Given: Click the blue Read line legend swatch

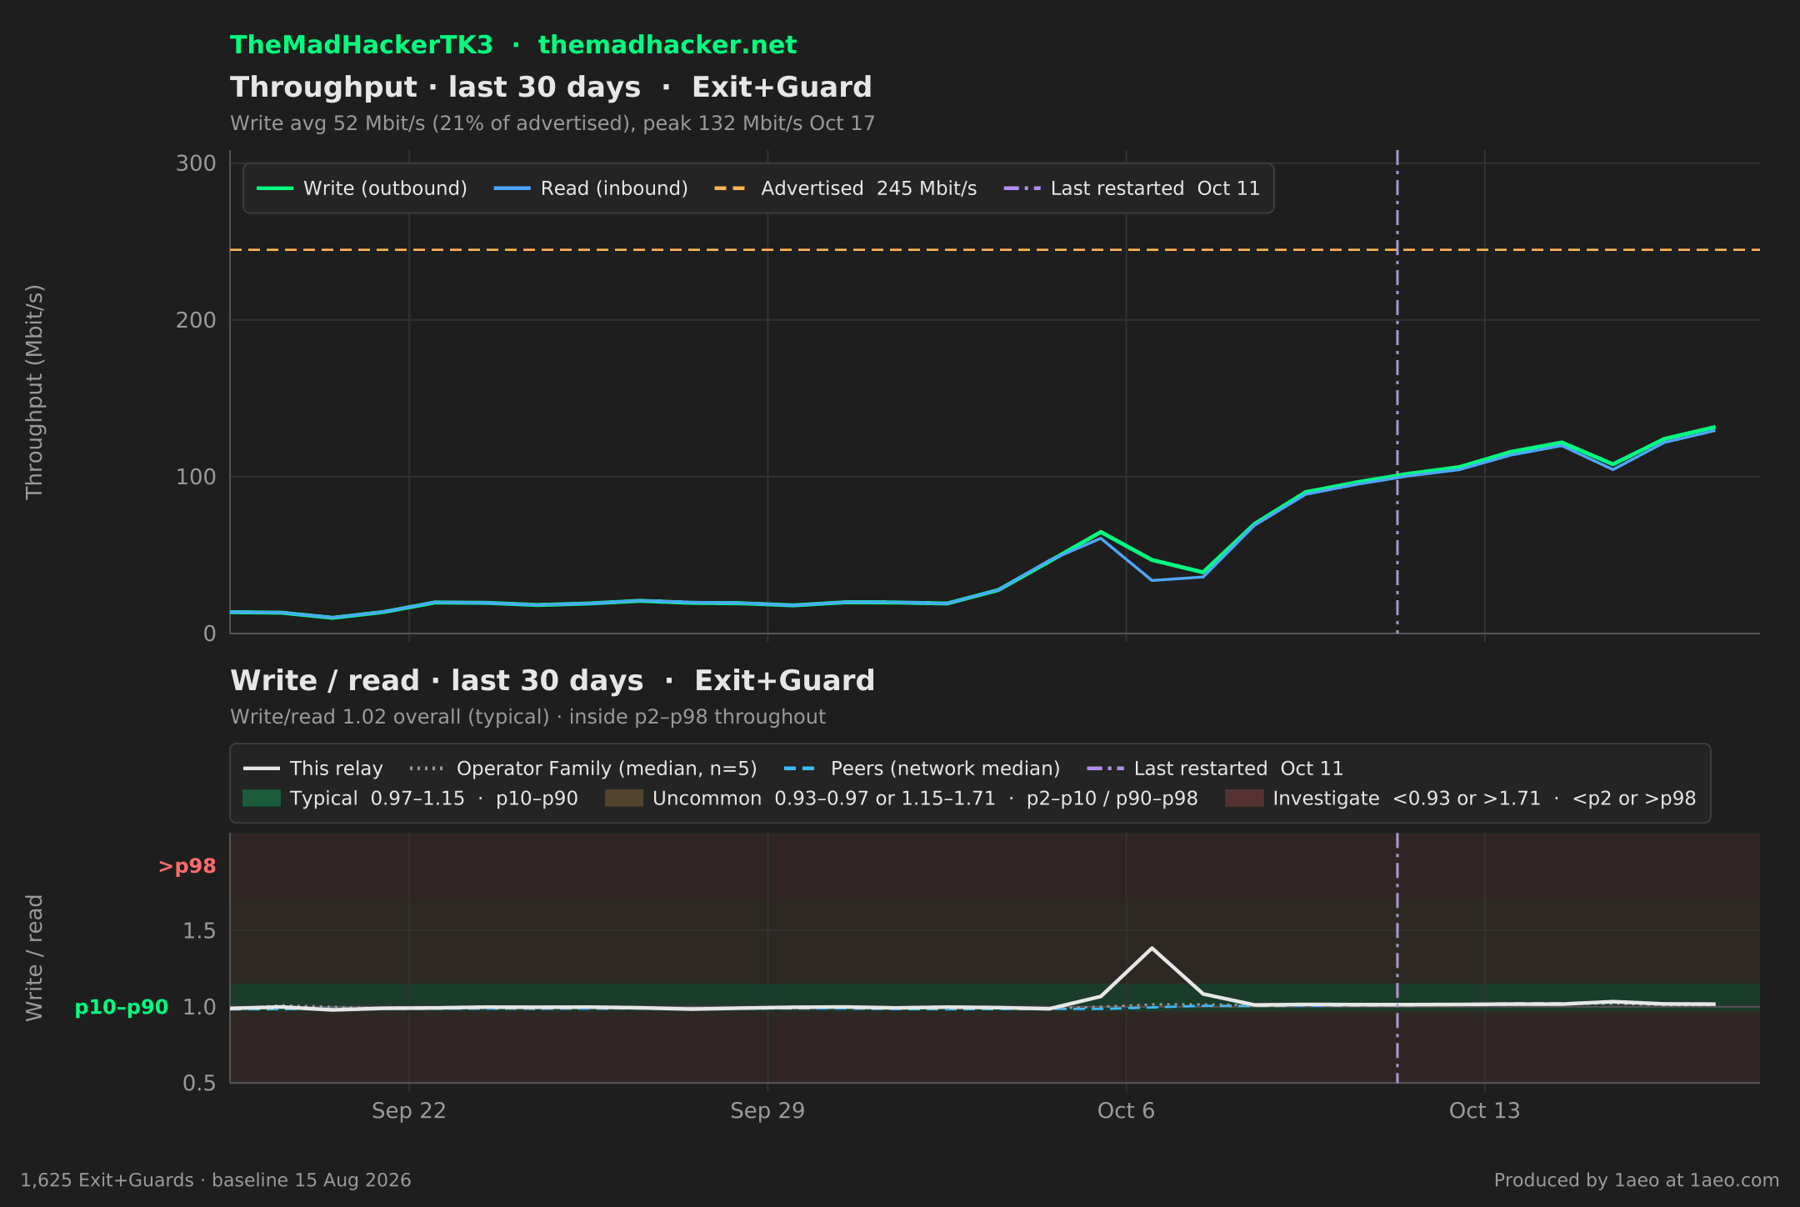Looking at the screenshot, I should click(512, 188).
